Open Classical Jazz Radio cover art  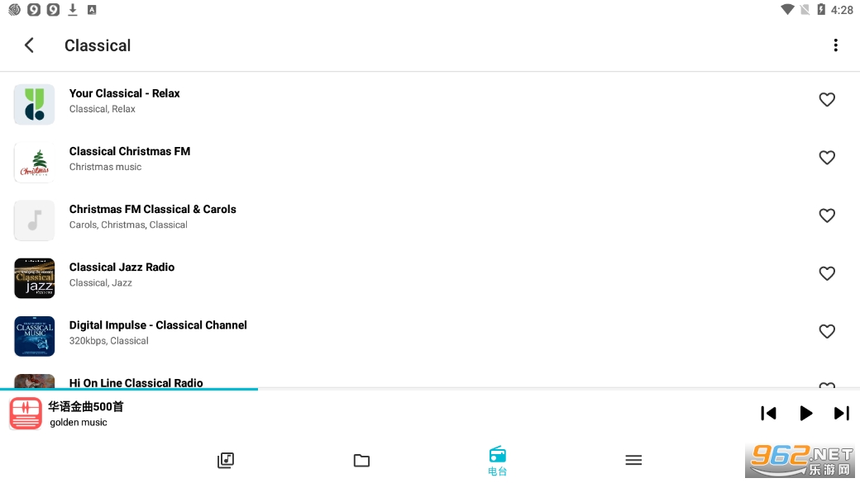[x=35, y=278]
